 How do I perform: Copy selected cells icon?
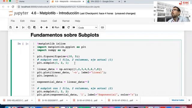pyautogui.click(x=29, y=27)
